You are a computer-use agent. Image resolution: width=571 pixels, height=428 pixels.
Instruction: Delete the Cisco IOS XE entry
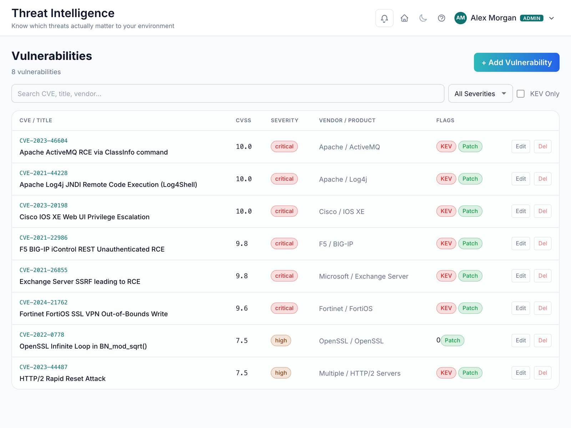(542, 211)
